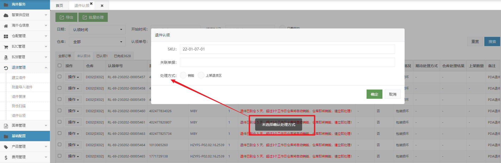
Task: Click tracking number 1771729138
Action: click(158, 156)
